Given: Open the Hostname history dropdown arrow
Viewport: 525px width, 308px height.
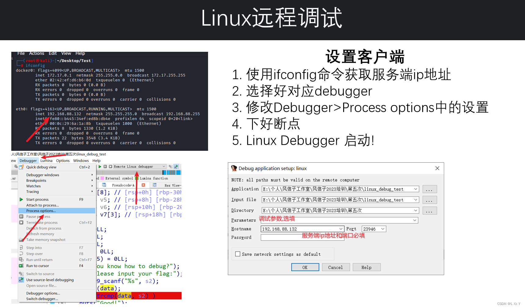Looking at the screenshot, I should (341, 229).
